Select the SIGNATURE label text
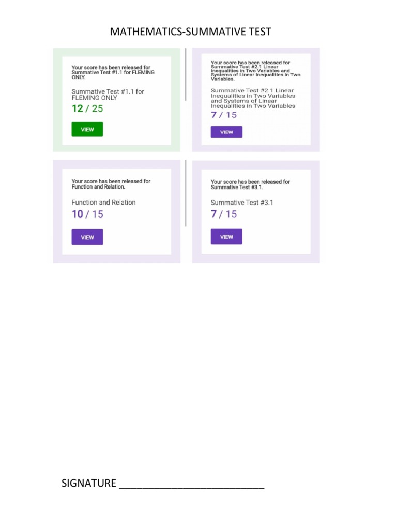The width and height of the screenshot is (397, 529). (x=89, y=484)
